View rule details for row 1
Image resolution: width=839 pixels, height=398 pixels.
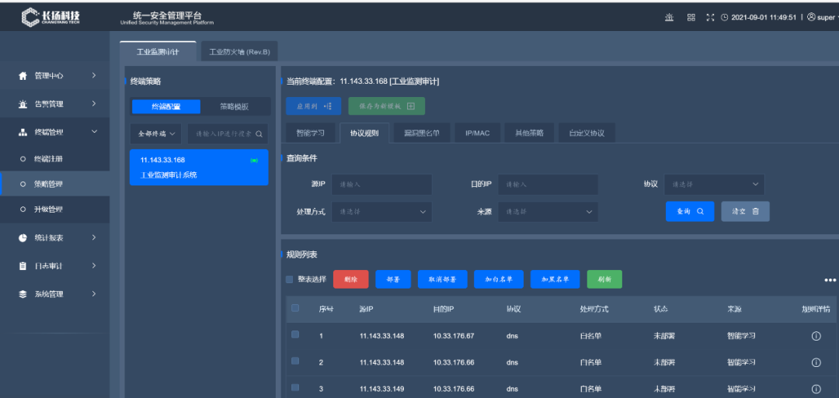(816, 336)
